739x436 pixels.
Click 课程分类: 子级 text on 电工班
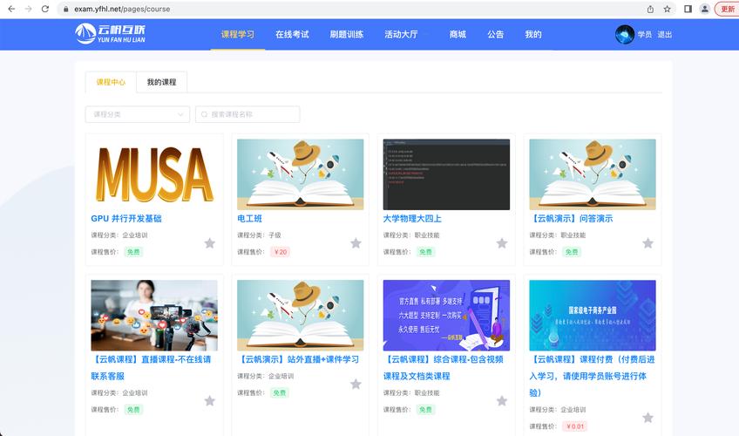(x=259, y=235)
